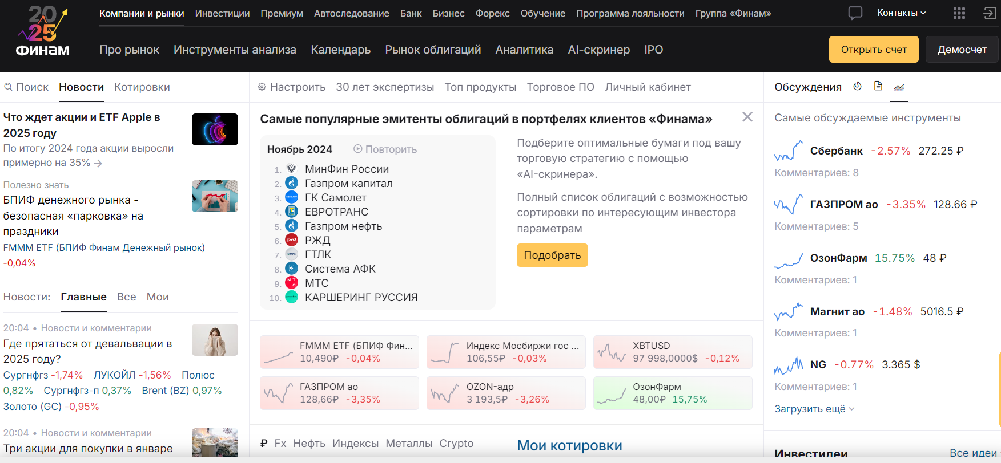Click the Настроить gear icon
1001x463 pixels.
coord(262,87)
